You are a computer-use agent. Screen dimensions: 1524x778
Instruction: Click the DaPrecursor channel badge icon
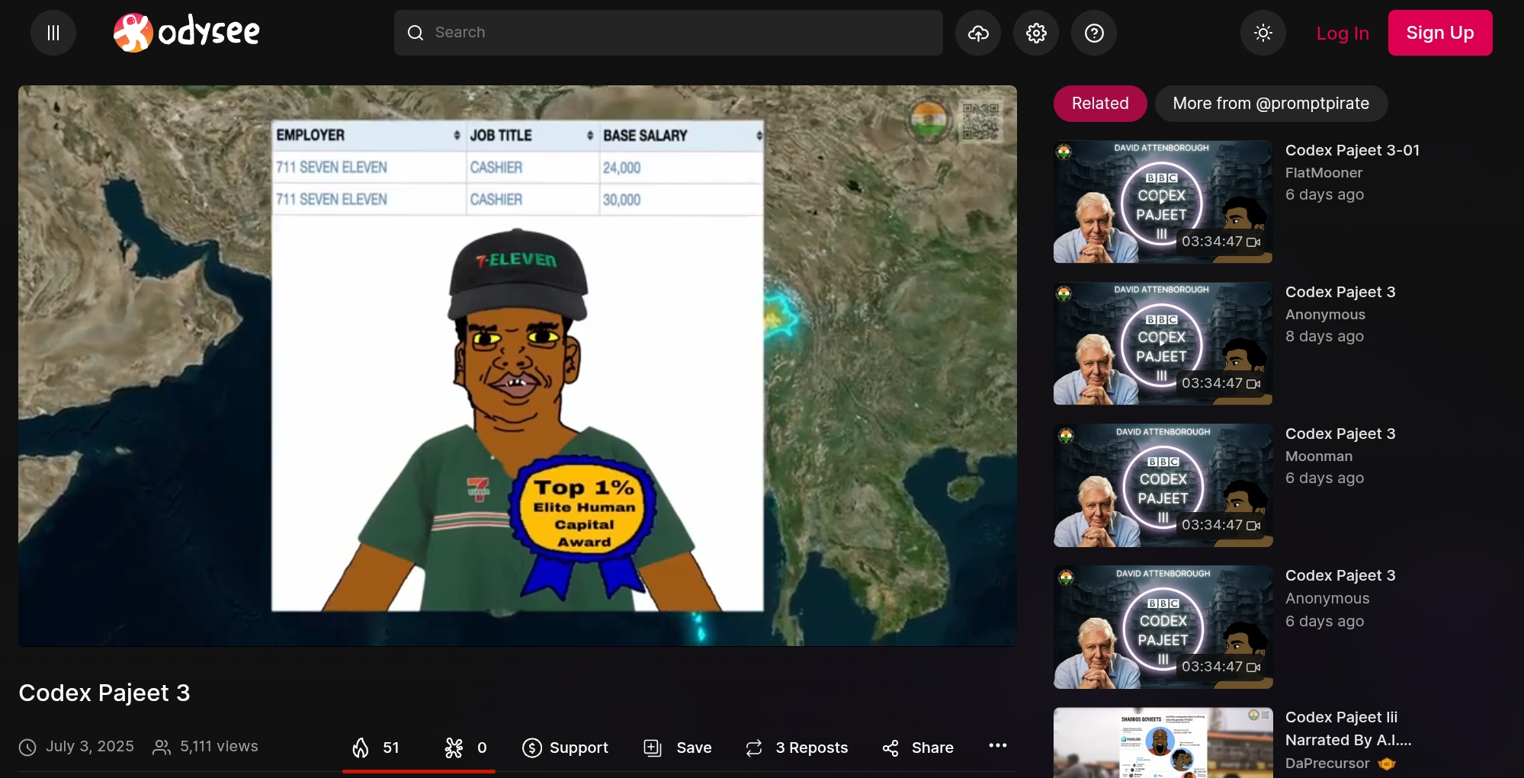coord(1387,764)
